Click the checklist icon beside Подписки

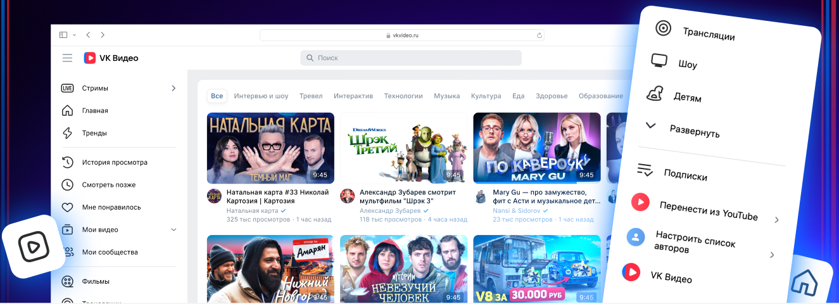pos(645,170)
